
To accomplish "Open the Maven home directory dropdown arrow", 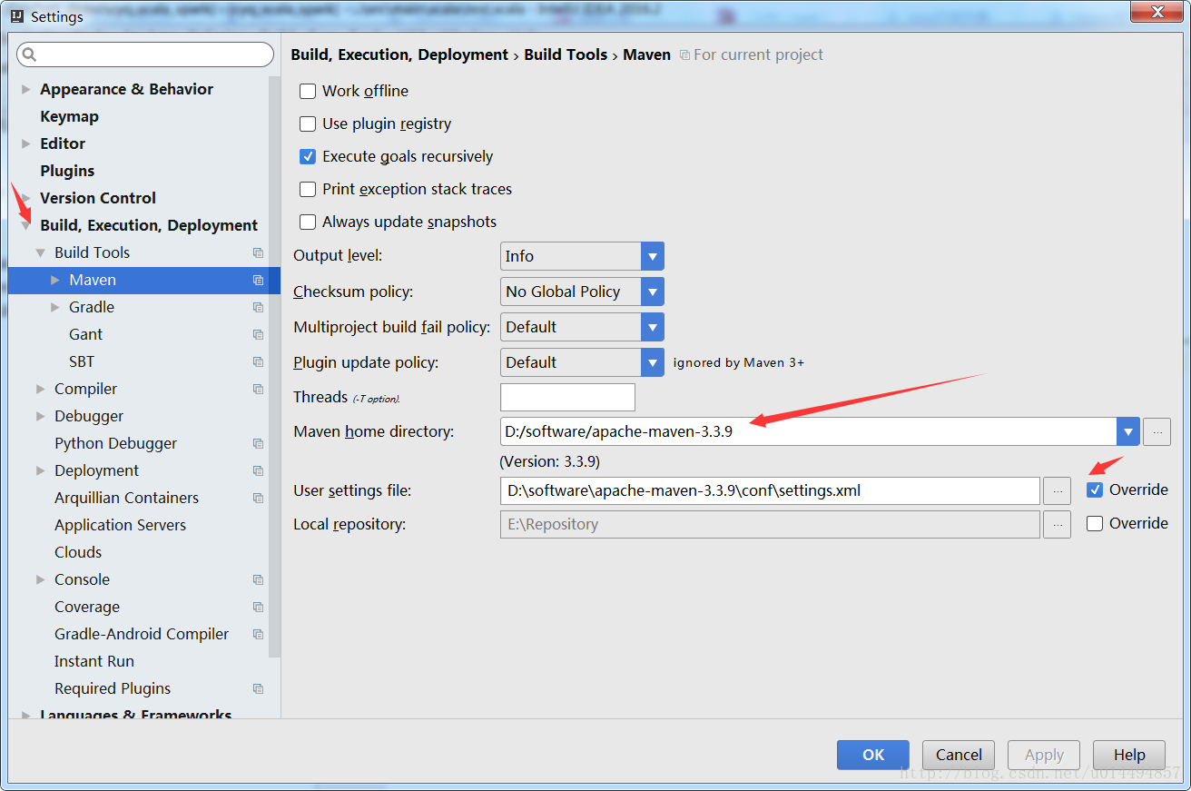I will (1127, 431).
